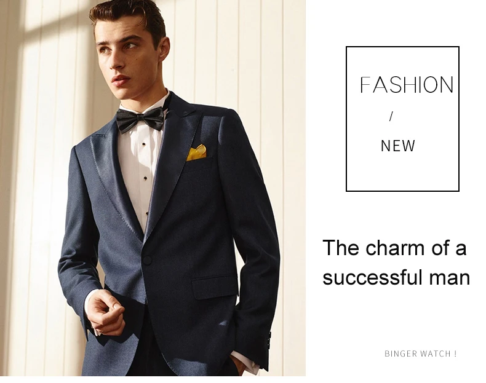Click the BINGER WATCH ! caption
The image size is (486, 383).
[x=420, y=353]
